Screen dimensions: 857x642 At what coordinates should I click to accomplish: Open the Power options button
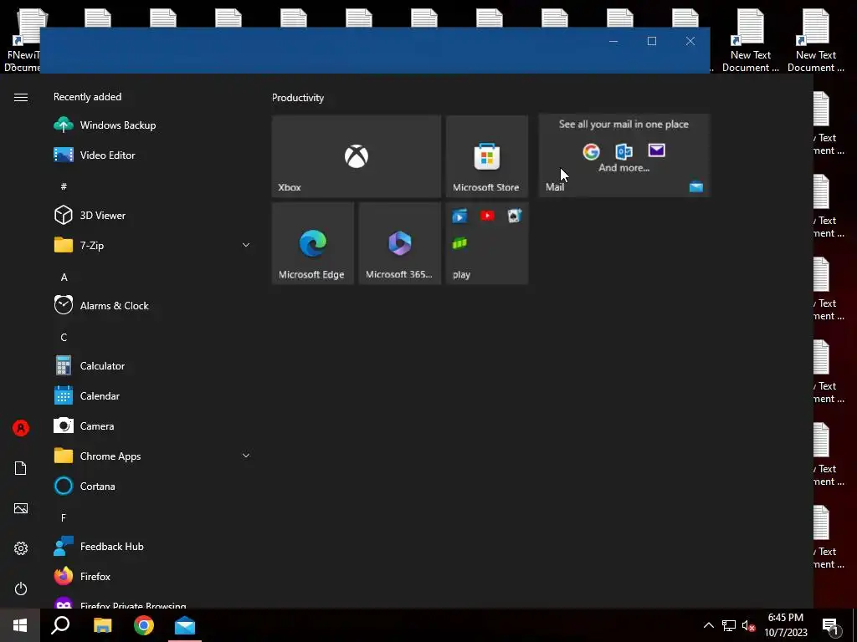pyautogui.click(x=21, y=588)
